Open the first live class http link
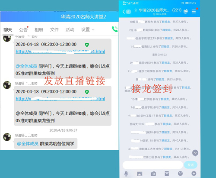Screen dimensions: 216x178 60,52
